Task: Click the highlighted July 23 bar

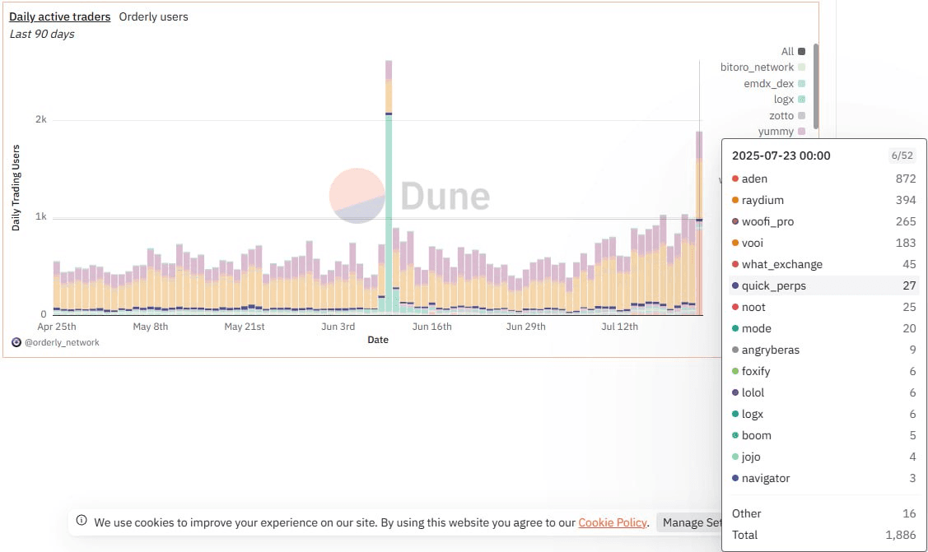Action: click(699, 224)
